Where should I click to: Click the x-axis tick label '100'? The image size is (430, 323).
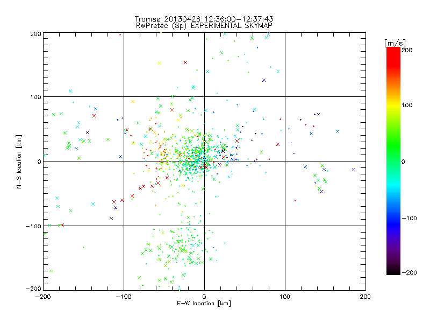[x=285, y=297]
